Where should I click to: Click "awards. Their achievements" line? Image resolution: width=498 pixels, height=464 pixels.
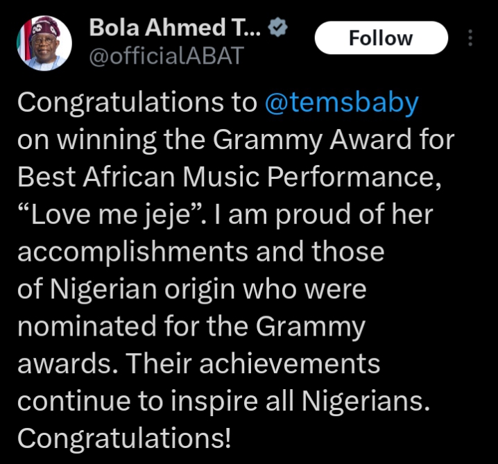pyautogui.click(x=199, y=364)
